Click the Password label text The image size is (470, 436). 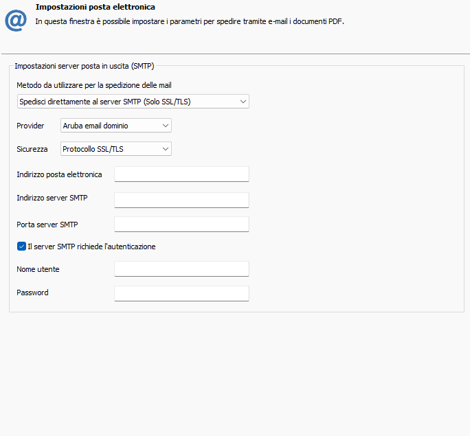click(x=32, y=292)
